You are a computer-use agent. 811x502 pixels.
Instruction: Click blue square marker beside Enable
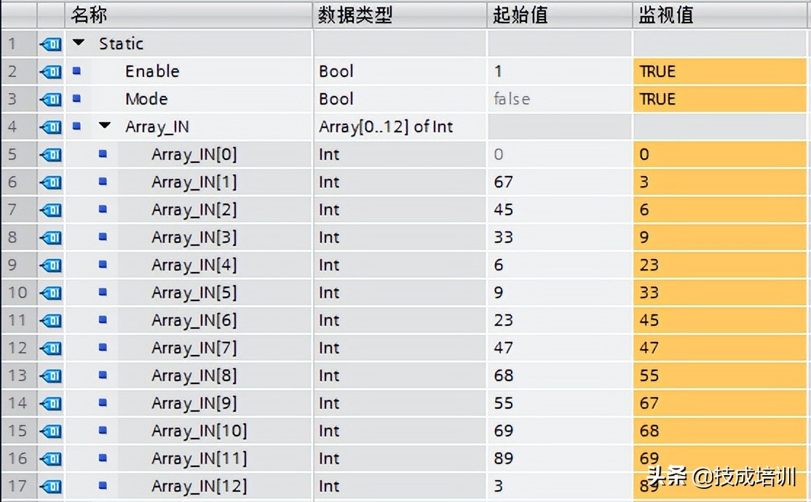click(x=76, y=71)
